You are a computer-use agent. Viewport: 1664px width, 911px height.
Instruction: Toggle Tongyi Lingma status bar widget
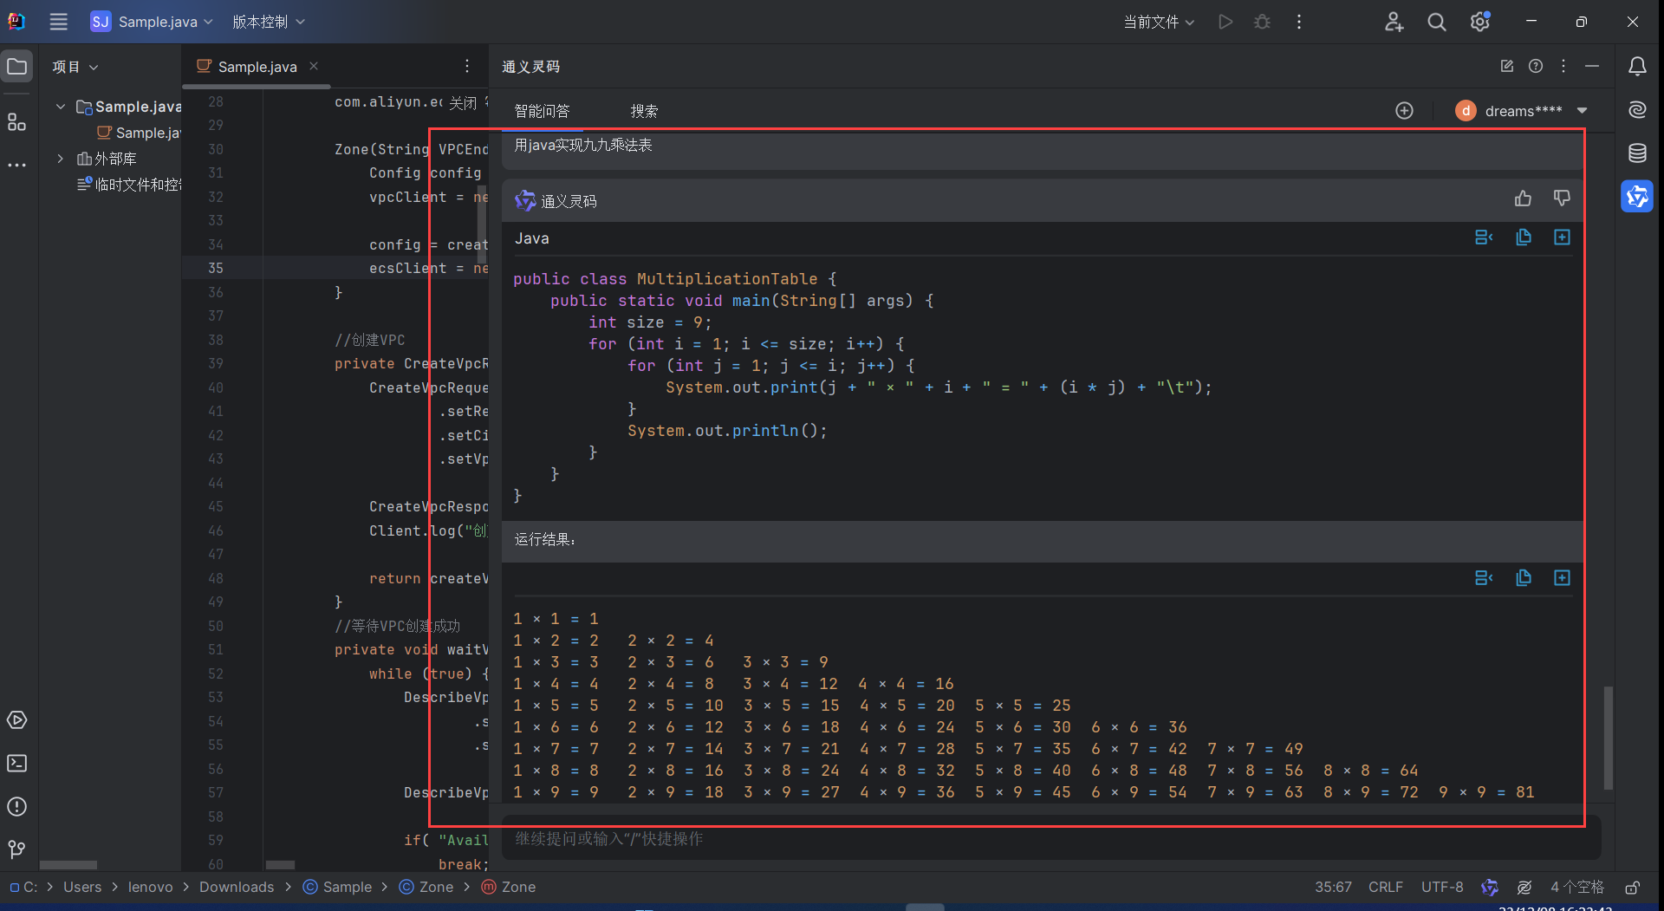click(1490, 887)
